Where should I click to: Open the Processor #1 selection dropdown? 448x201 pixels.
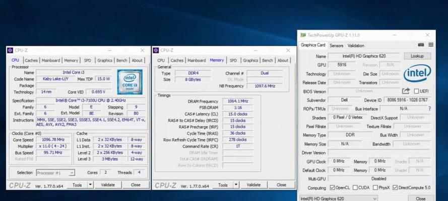coord(55,173)
